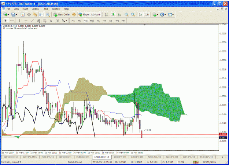Zoom in on the chart
This screenshot has width=229, height=165.
pyautogui.click(x=126, y=15)
